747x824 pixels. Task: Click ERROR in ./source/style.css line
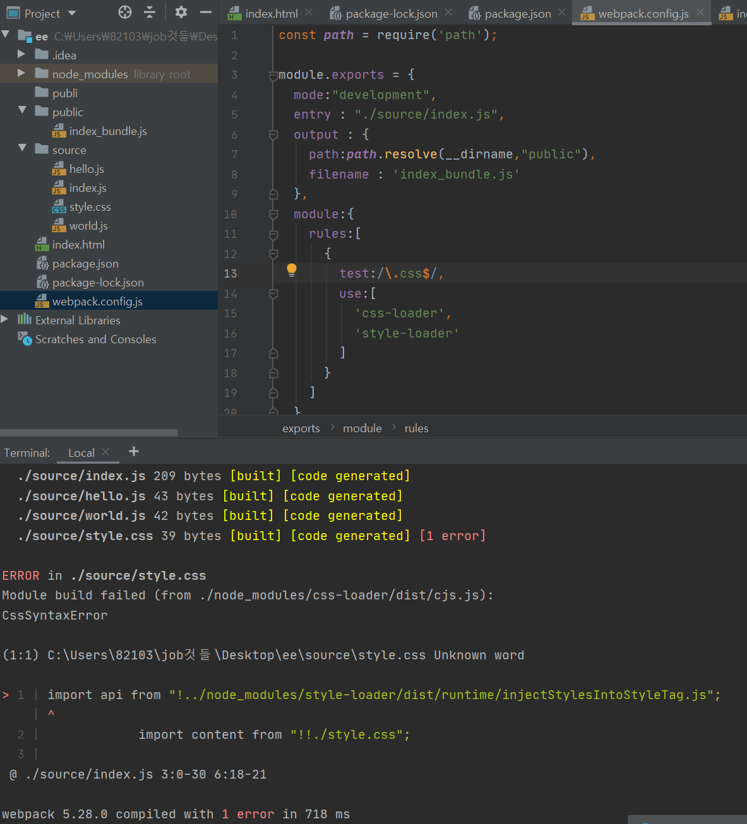pyautogui.click(x=104, y=576)
